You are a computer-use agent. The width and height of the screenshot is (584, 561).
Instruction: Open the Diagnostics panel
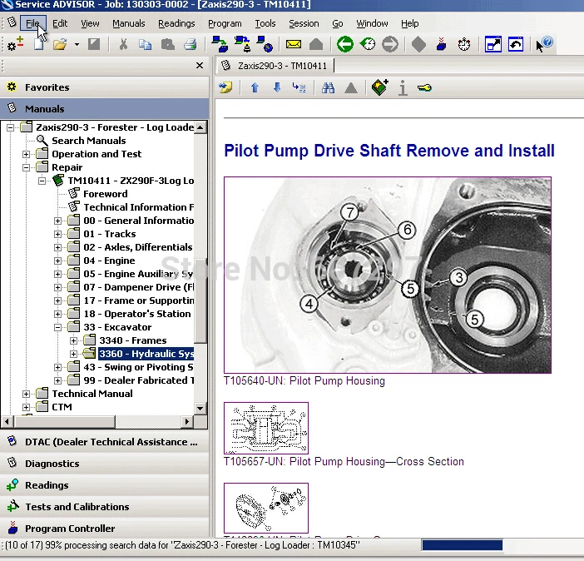[104, 464]
